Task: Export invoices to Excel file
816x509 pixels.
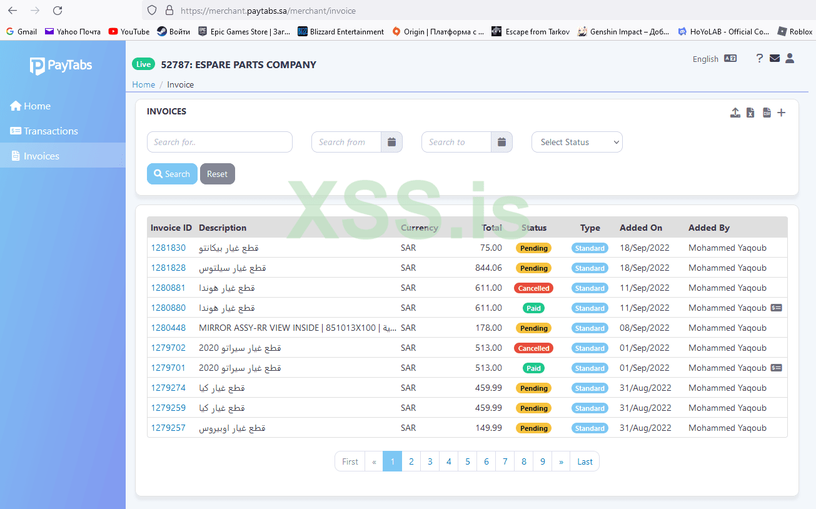Action: [x=750, y=113]
